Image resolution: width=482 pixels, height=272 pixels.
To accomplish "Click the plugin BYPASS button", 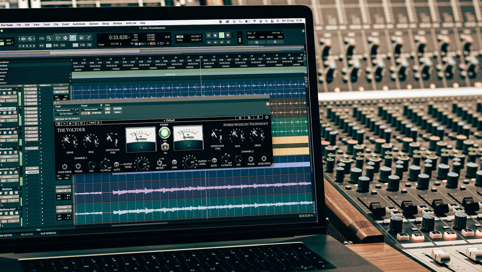I will pyautogui.click(x=117, y=109).
